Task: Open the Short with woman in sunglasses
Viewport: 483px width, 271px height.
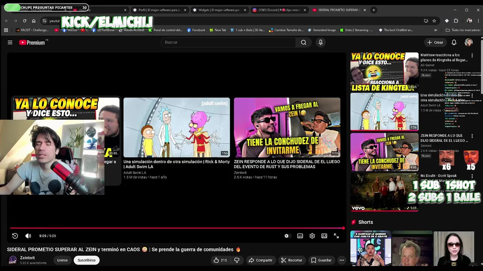Action: coord(454,248)
